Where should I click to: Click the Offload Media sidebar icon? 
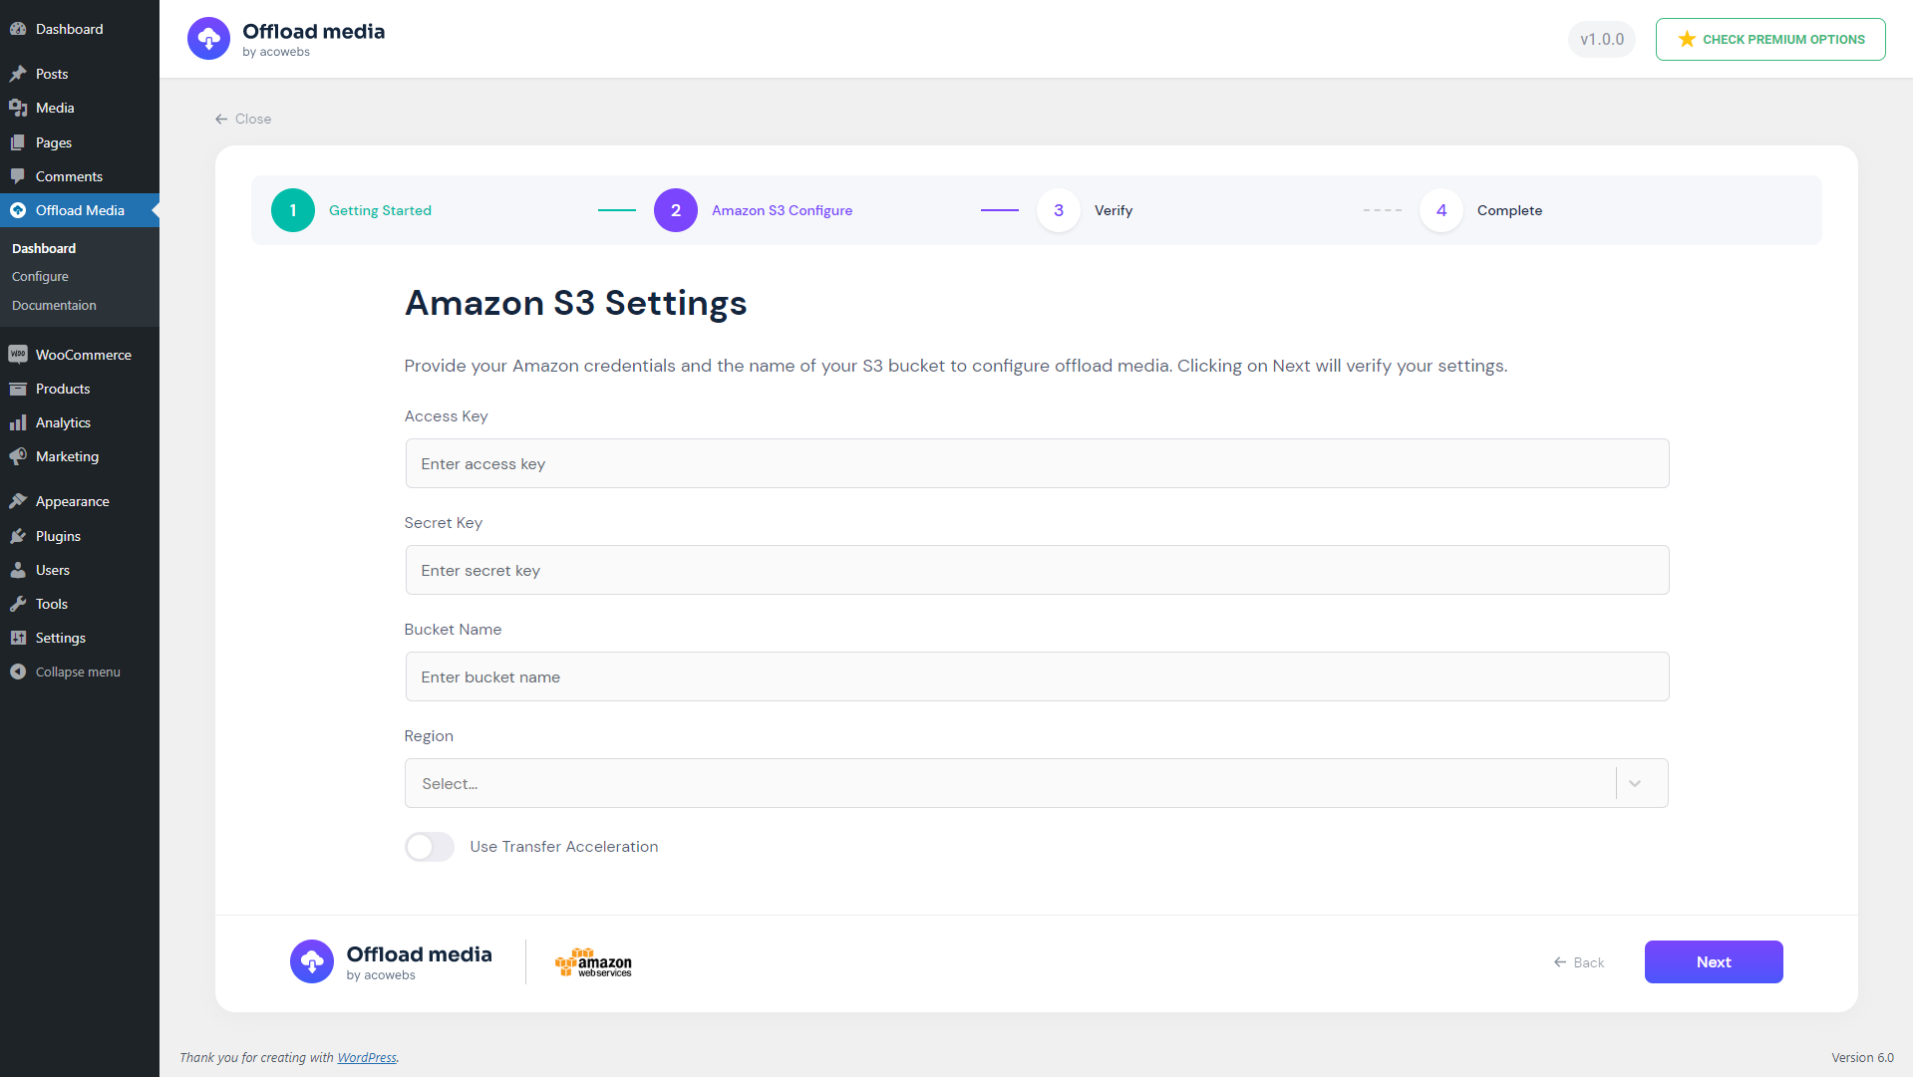click(x=18, y=210)
